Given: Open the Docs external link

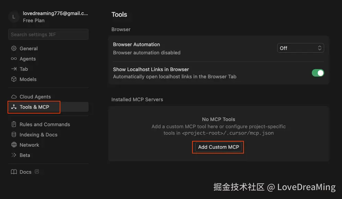Looking at the screenshot, I should pos(25,172).
